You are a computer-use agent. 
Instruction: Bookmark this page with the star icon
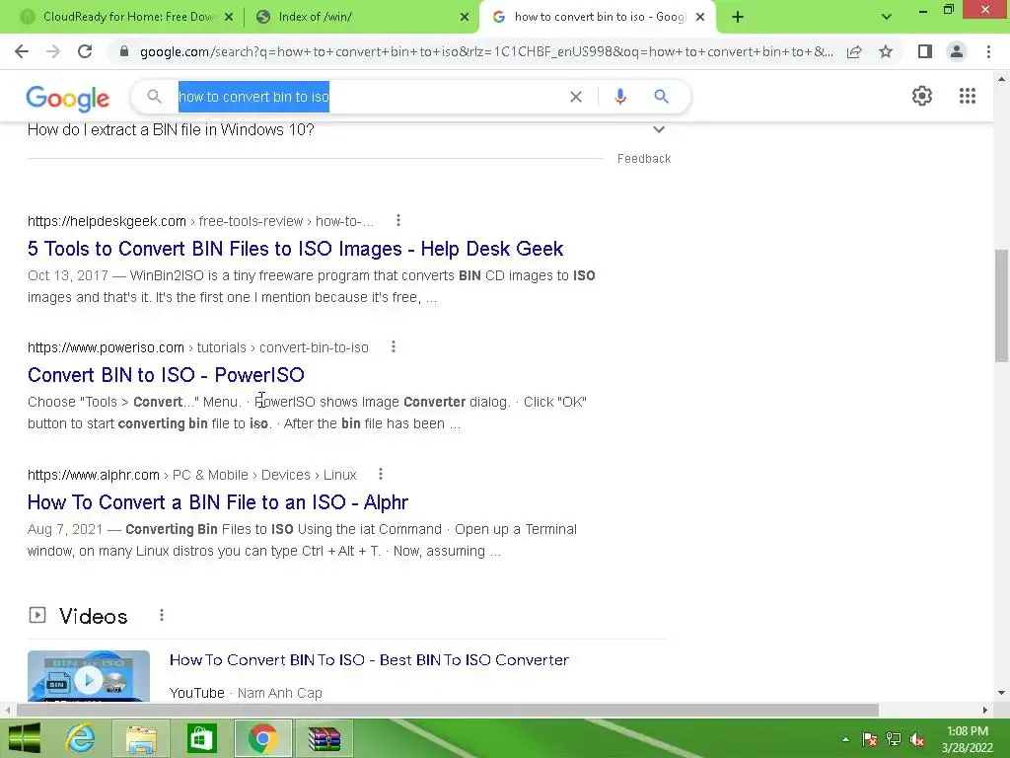(x=886, y=51)
